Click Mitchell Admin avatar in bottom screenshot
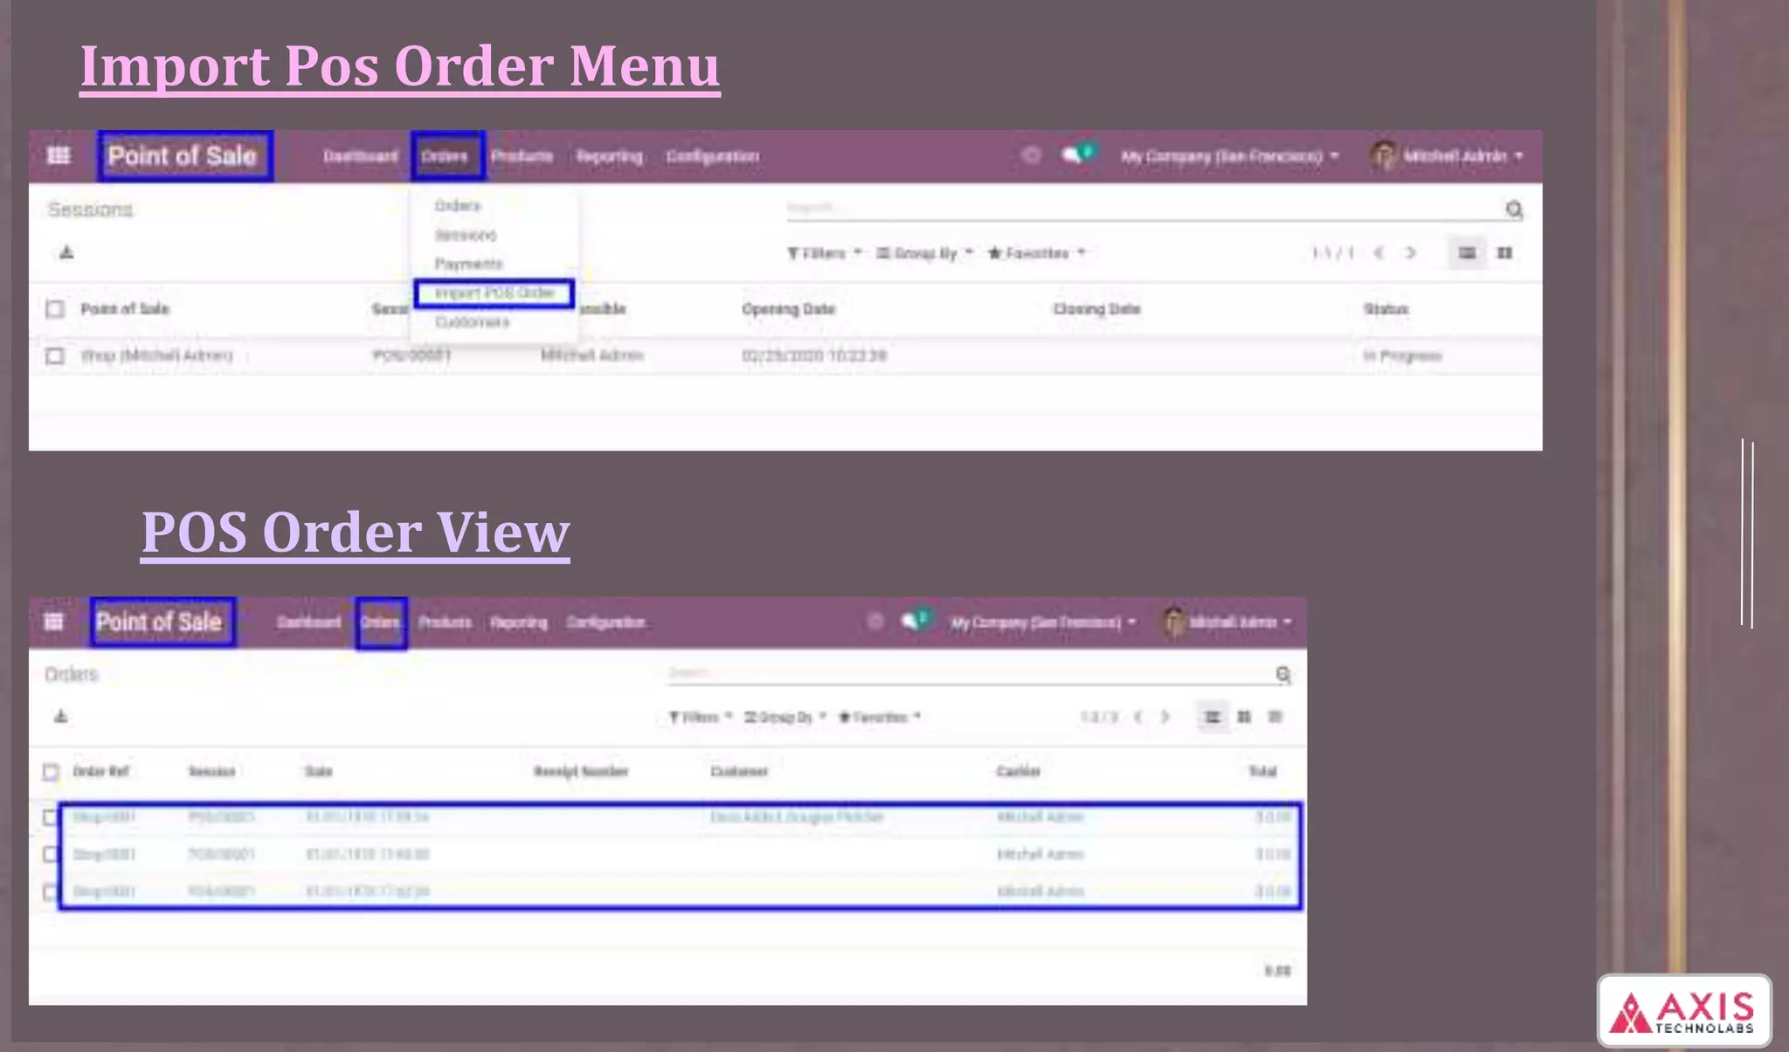1789x1052 pixels. coord(1174,622)
